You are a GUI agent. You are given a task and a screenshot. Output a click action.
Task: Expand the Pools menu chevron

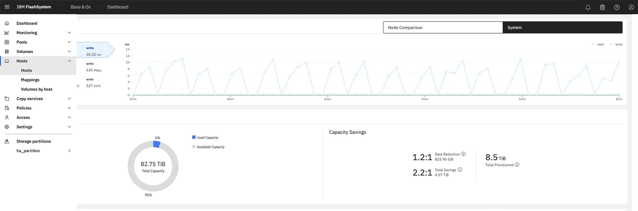click(69, 42)
